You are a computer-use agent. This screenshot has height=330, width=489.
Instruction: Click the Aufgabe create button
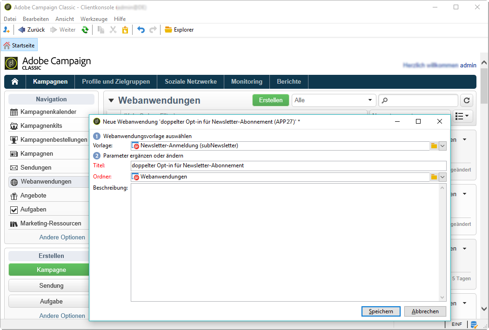(49, 302)
